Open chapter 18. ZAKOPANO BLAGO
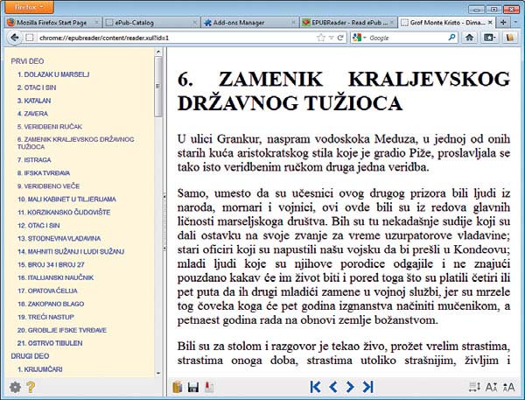The height and width of the screenshot is (400, 525). (51, 304)
